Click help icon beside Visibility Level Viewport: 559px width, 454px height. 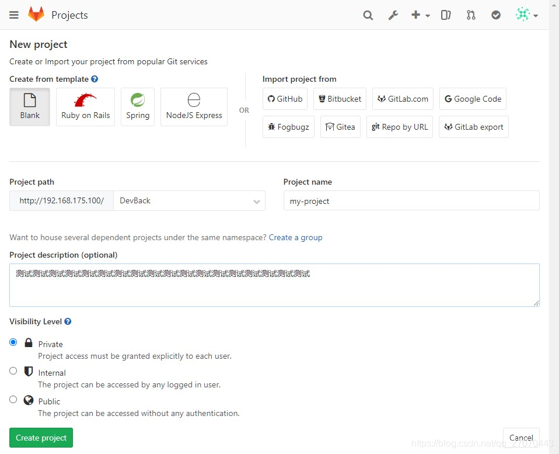click(x=68, y=322)
